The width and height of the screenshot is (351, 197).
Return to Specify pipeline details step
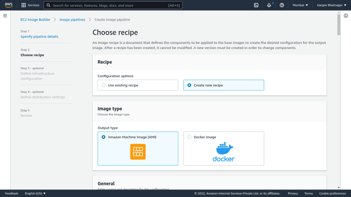[39, 36]
